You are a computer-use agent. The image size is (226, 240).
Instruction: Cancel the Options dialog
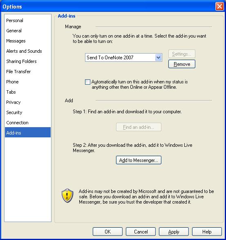coord(141,231)
